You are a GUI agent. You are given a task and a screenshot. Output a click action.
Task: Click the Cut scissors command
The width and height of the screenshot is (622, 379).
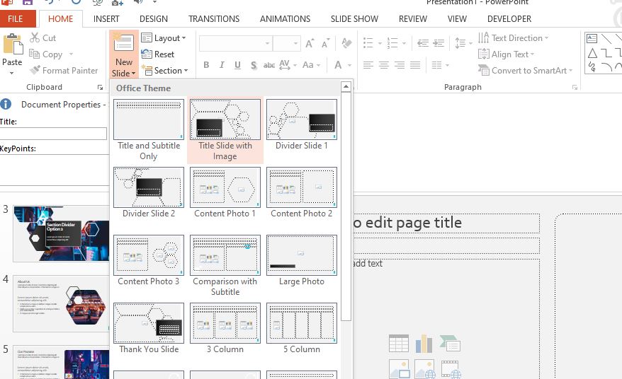43,38
